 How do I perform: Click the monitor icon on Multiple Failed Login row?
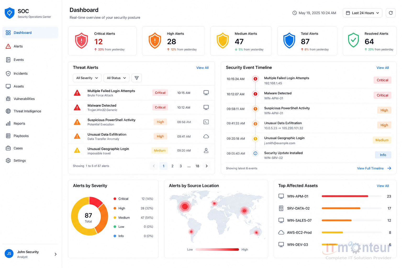206,93
